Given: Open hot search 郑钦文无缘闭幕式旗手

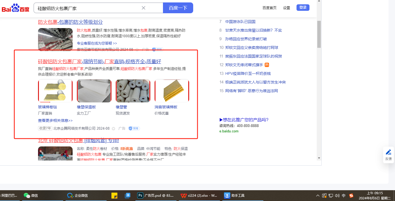Looking at the screenshot, I should (x=244, y=65).
